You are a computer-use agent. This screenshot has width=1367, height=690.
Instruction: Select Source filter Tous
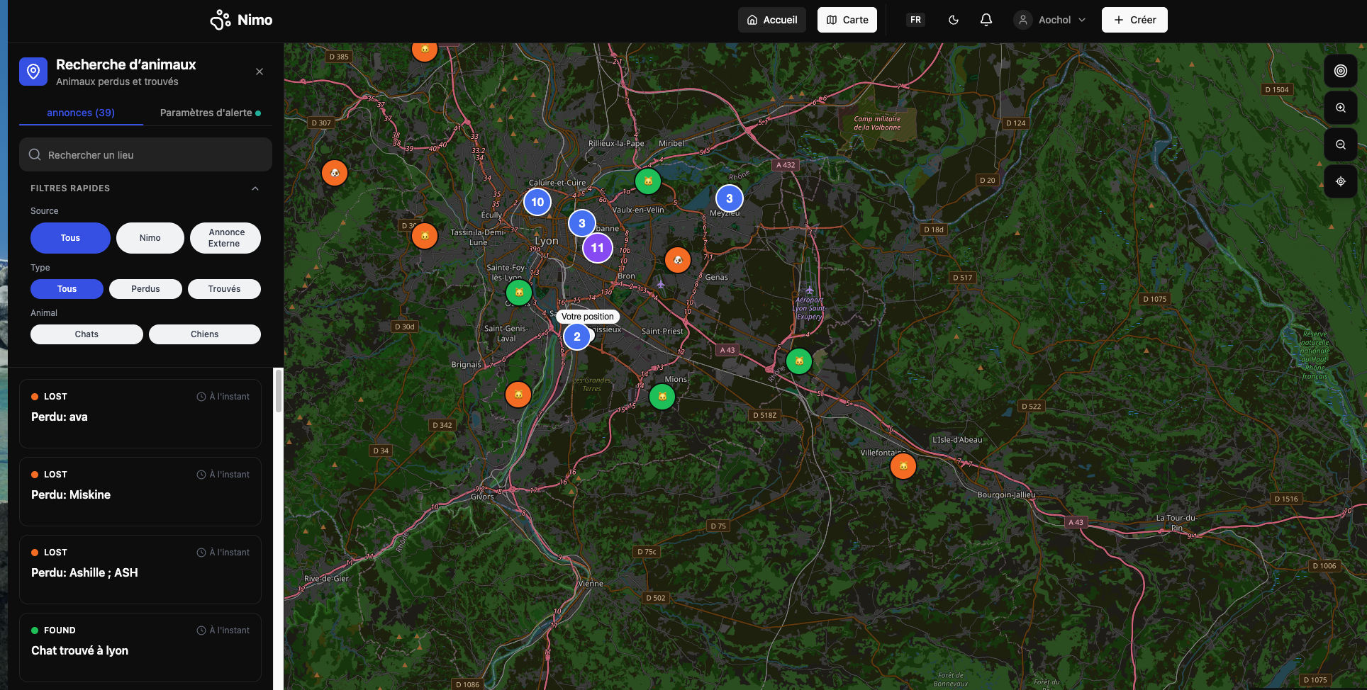70,238
